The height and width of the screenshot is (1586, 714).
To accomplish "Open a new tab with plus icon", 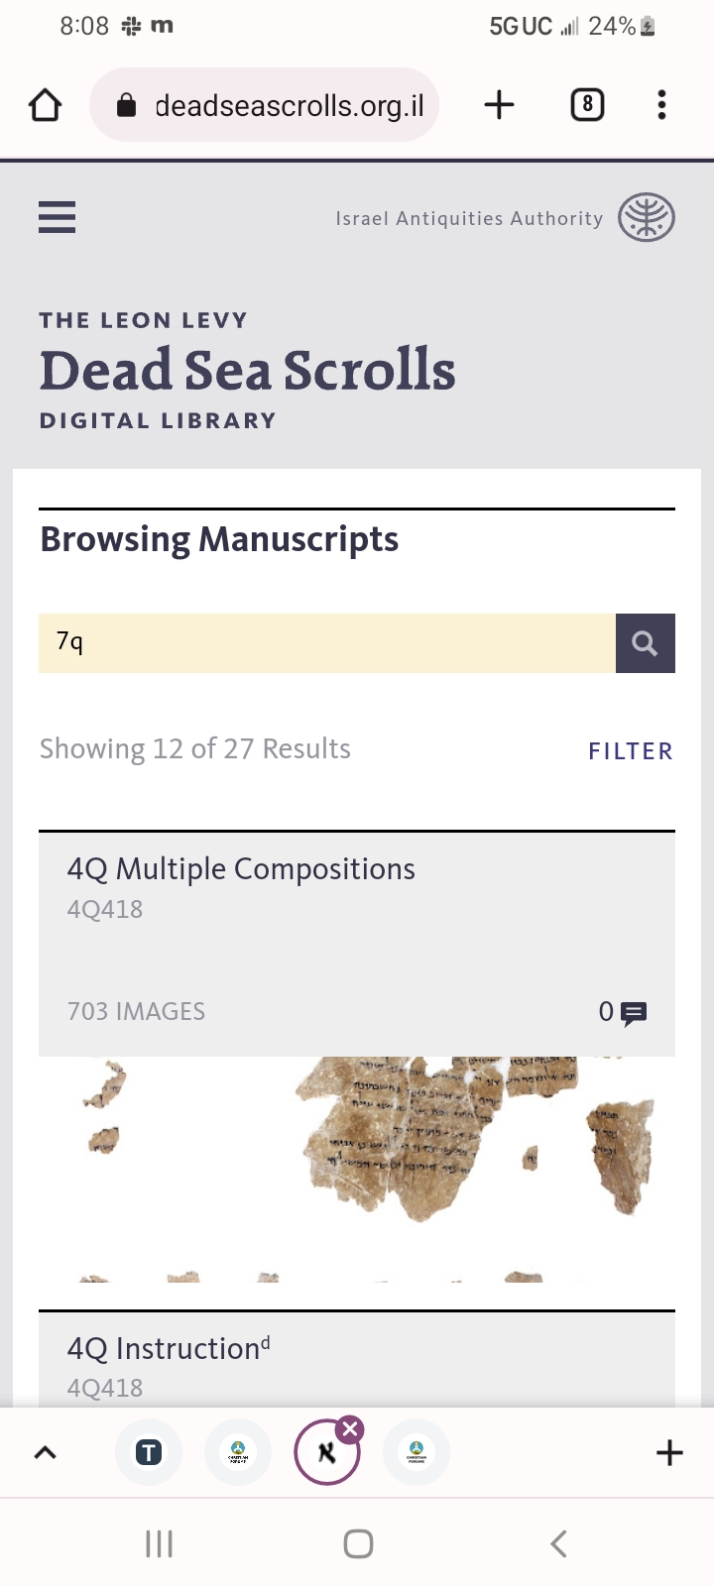I will point(499,105).
